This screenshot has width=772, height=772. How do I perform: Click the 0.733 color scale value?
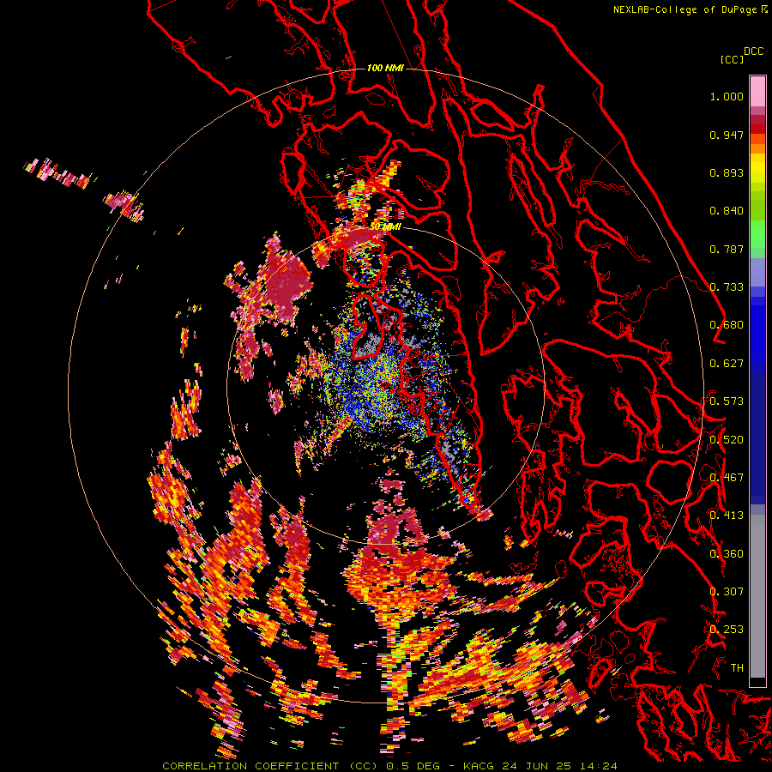[x=727, y=287]
